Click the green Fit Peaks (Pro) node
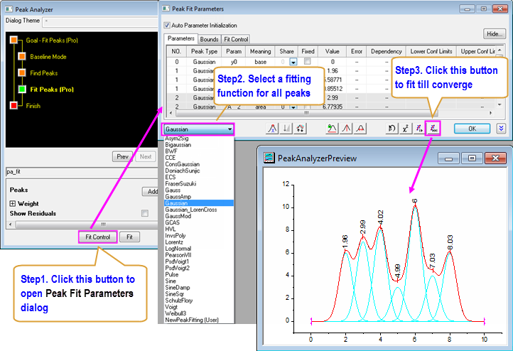Image resolution: width=513 pixels, height=351 pixels. (21, 90)
